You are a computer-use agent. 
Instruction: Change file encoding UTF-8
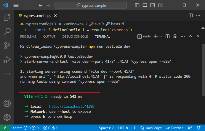123,128
